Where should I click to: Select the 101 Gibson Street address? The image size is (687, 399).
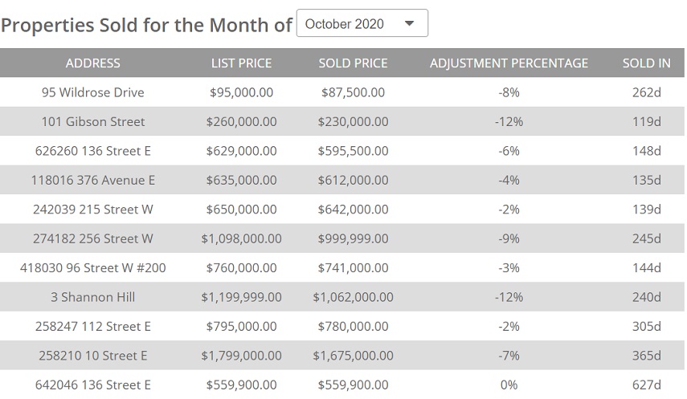(93, 122)
